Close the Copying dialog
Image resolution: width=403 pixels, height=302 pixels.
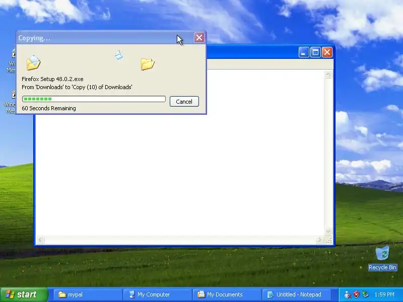pos(199,38)
